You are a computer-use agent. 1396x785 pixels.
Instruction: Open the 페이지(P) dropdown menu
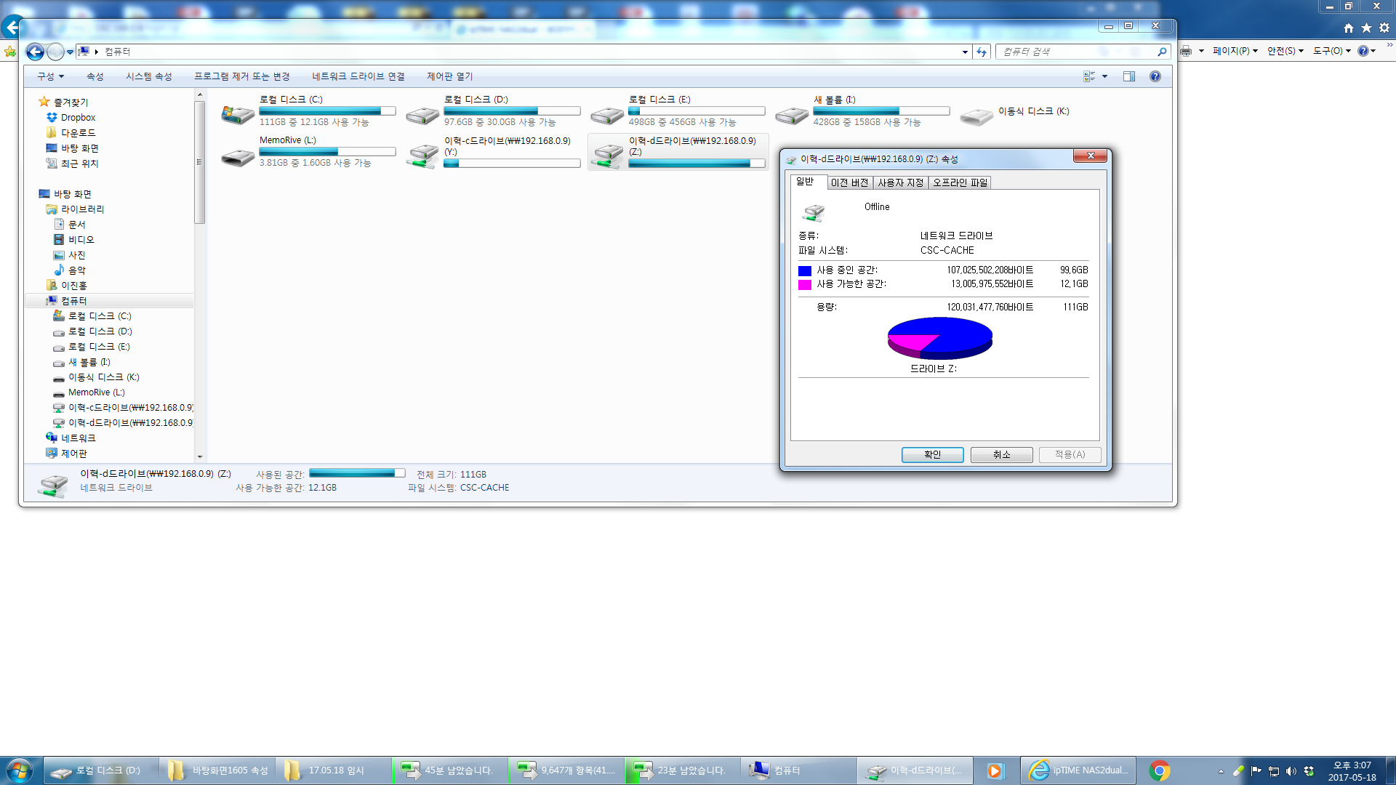pyautogui.click(x=1235, y=51)
